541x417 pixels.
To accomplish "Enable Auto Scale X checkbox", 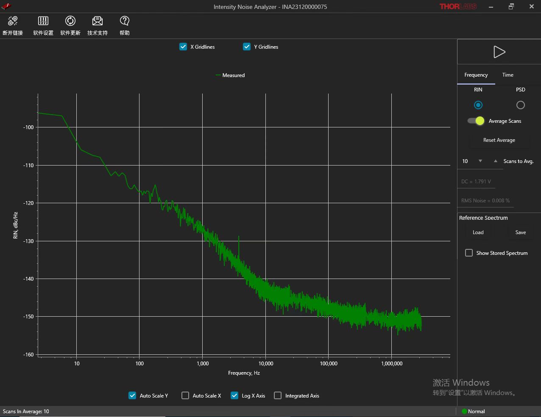I will click(x=185, y=395).
